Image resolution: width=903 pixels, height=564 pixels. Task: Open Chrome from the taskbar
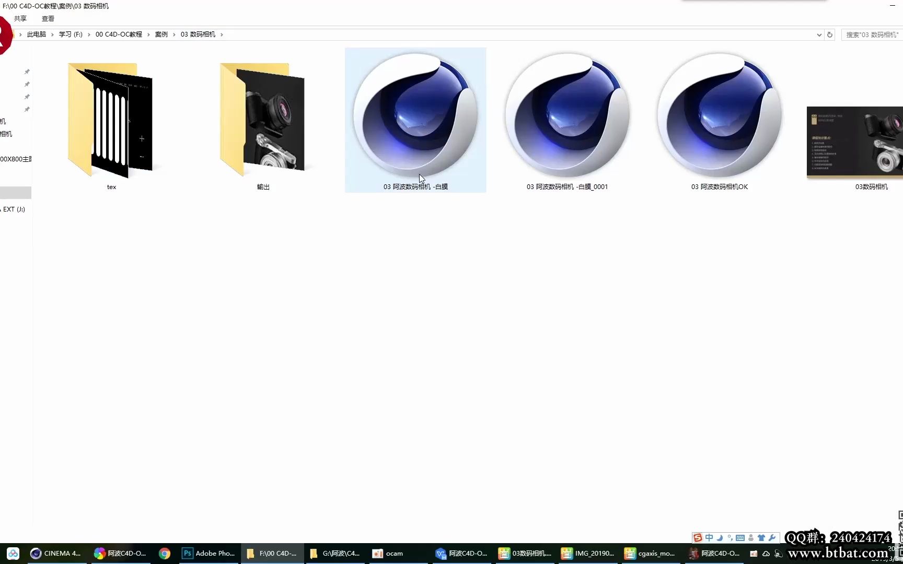tap(165, 554)
